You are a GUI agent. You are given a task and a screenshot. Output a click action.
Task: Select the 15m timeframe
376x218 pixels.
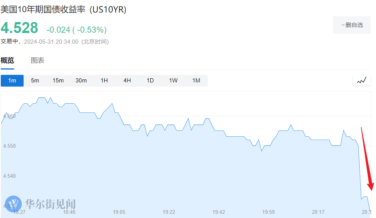coord(58,81)
